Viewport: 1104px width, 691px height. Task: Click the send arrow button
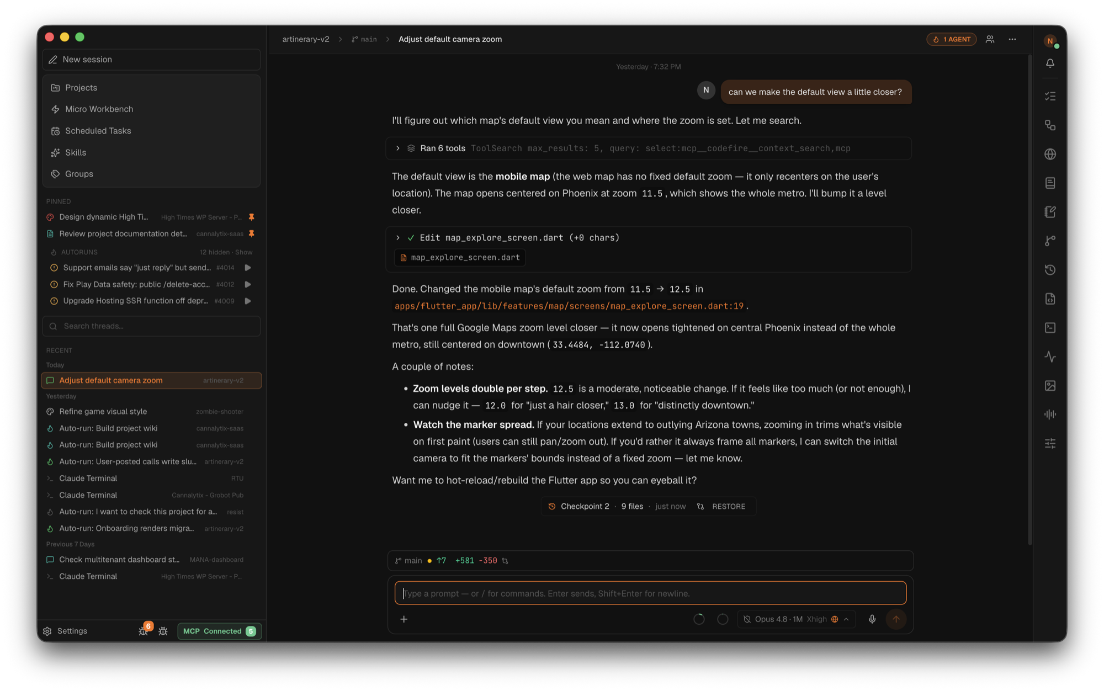(x=896, y=619)
